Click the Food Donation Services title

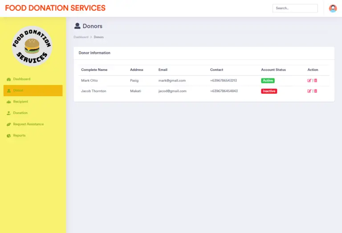(55, 8)
